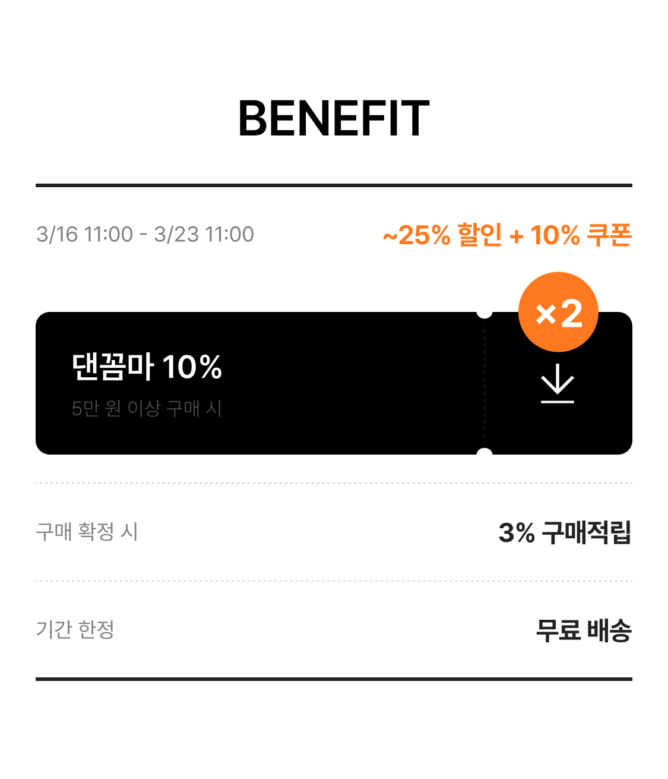Click the 5만 원 이상 구매 시 condition text
This screenshot has width=668, height=779.
pyautogui.click(x=147, y=409)
